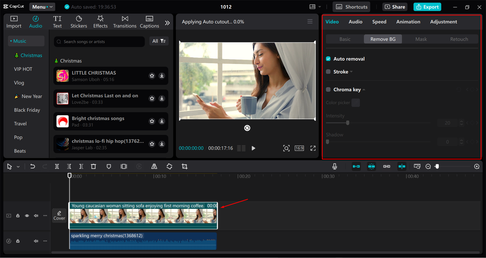Expand more media tabs with double chevron
The width and height of the screenshot is (486, 258).
point(167,23)
